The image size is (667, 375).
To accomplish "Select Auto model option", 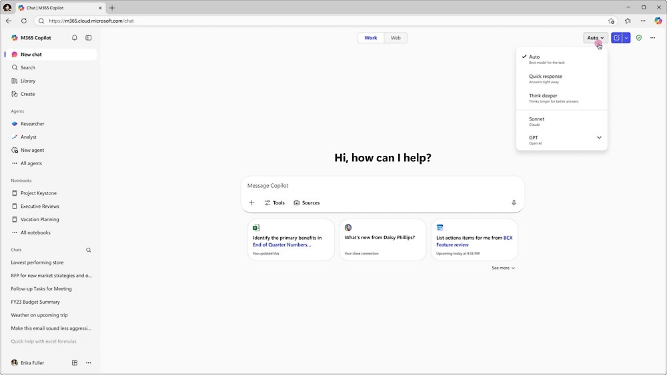I will (x=562, y=59).
